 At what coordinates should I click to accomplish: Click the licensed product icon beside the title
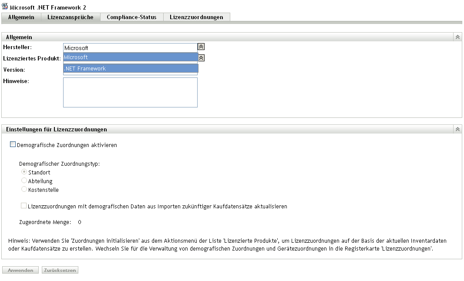click(5, 6)
